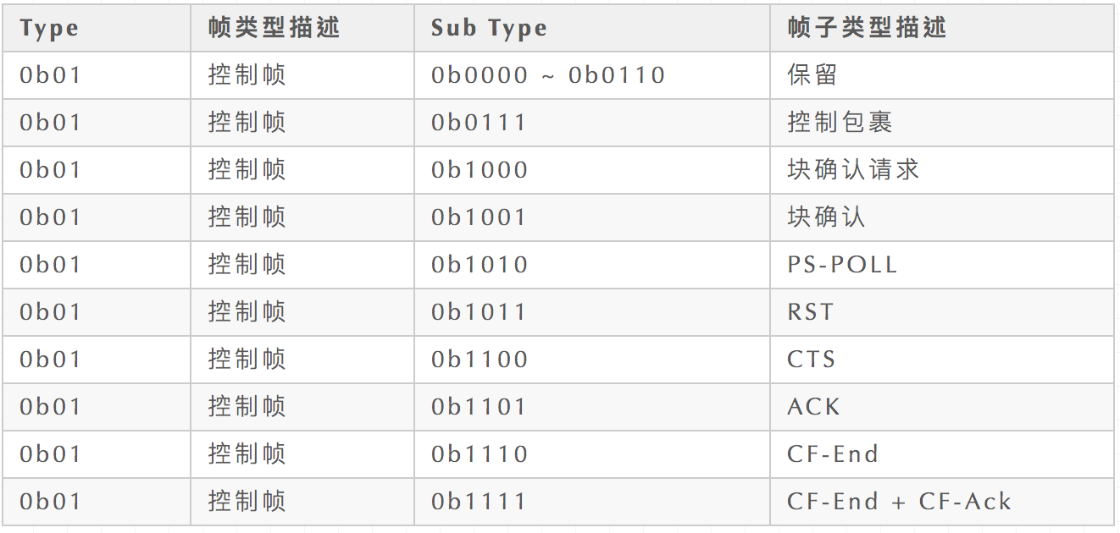Select the "块确认请求" cell

853,170
